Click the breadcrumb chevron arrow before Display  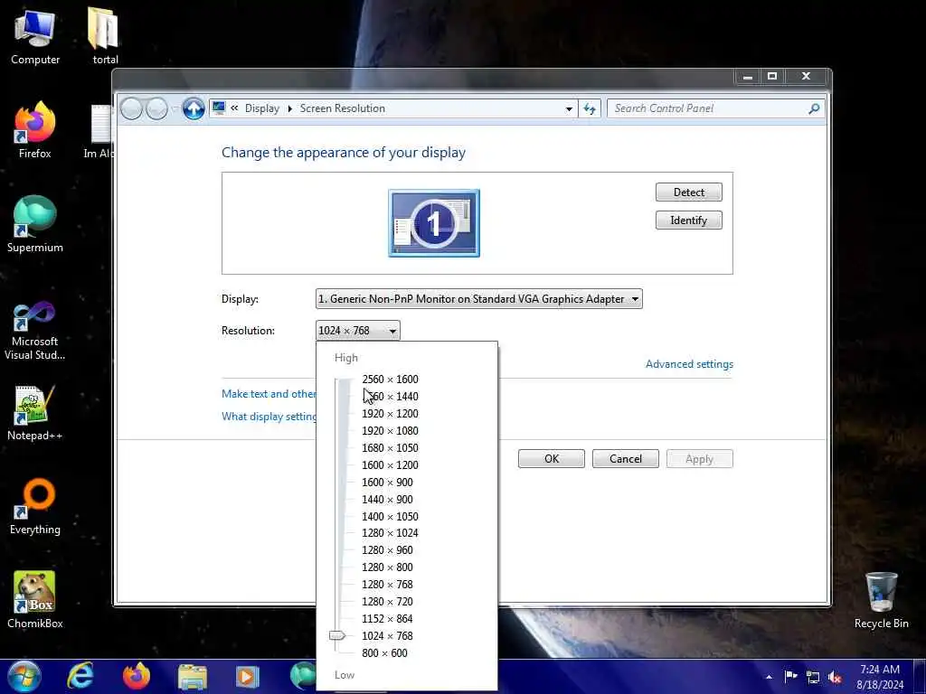[x=234, y=108]
